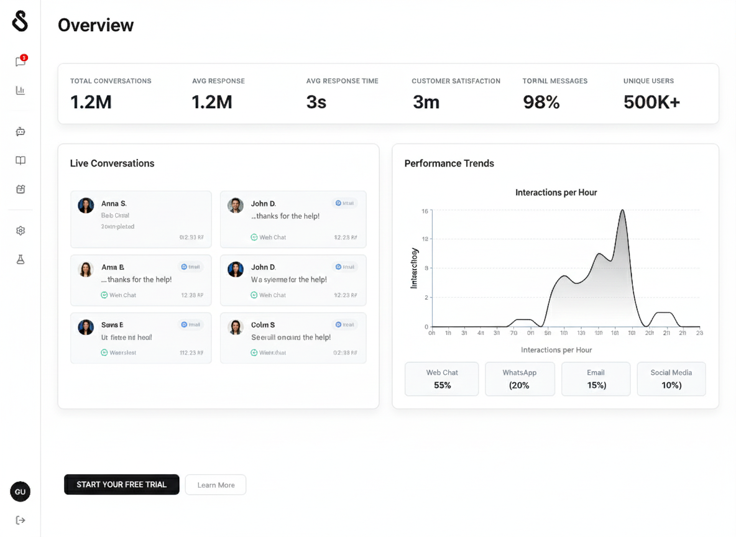This screenshot has width=736, height=537.
Task: Click START YOUR FREE TRIAL
Action: click(121, 484)
